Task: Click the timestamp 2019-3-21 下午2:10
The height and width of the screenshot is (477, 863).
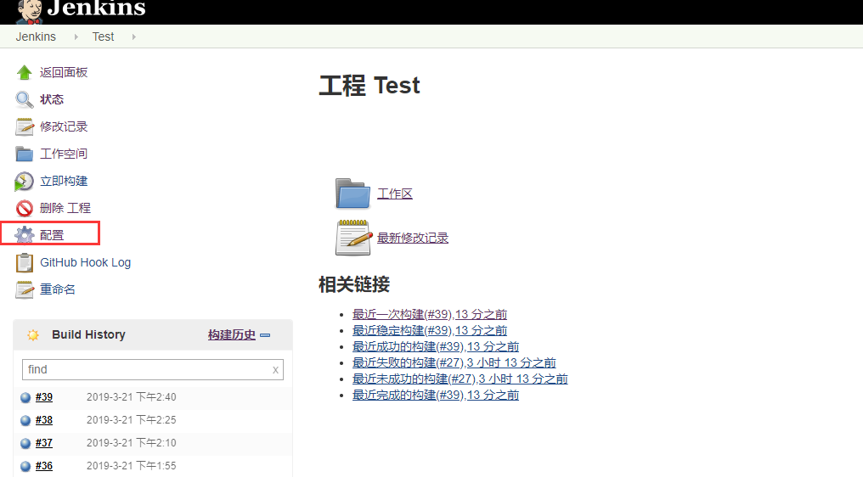Action: [x=131, y=443]
